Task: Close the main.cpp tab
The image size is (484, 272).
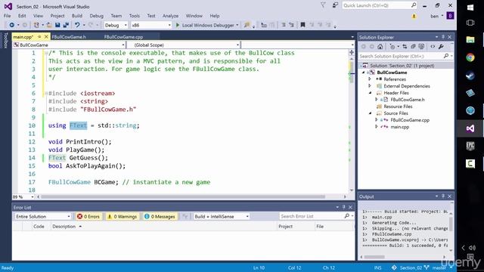Action: [46, 37]
